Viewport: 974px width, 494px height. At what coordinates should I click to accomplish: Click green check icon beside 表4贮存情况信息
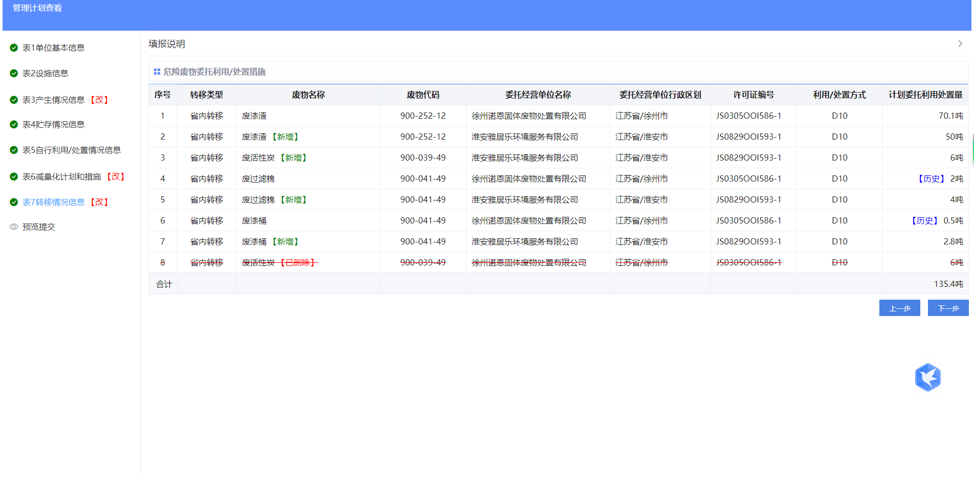14,124
